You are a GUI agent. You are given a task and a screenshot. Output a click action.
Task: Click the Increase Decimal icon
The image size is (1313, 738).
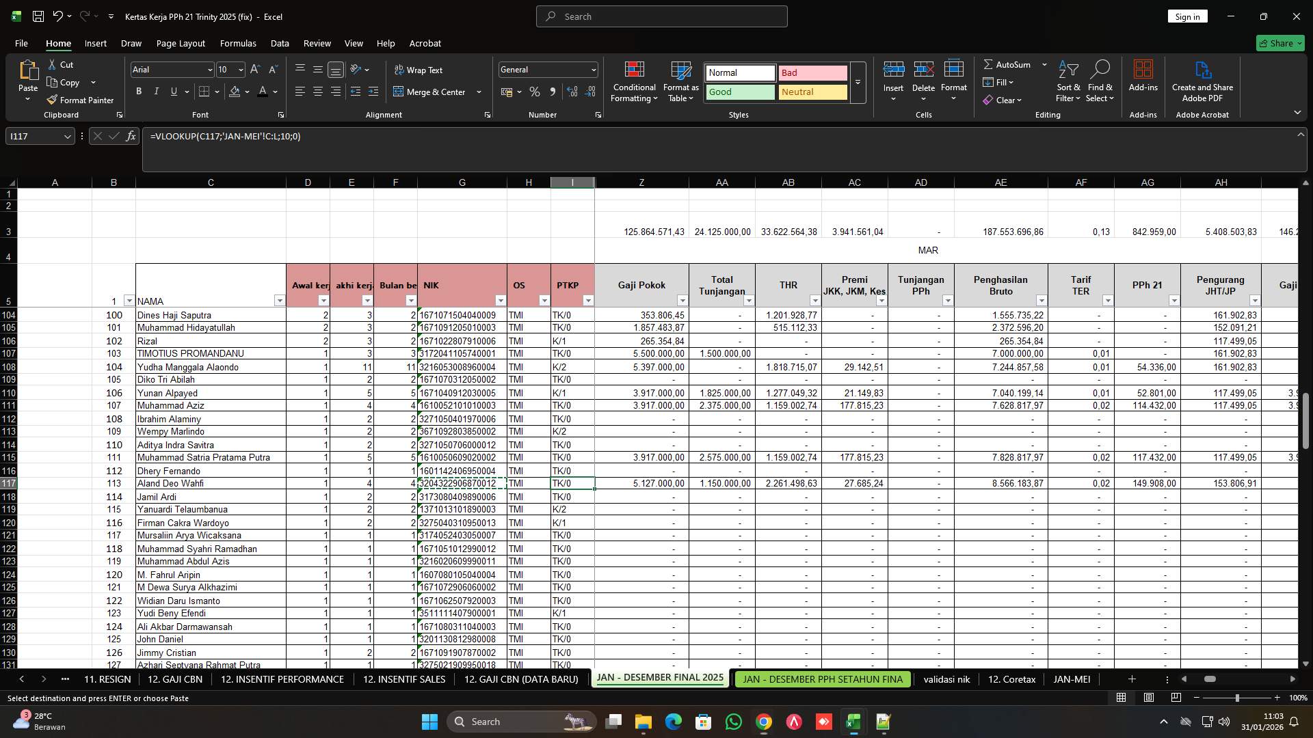572,92
